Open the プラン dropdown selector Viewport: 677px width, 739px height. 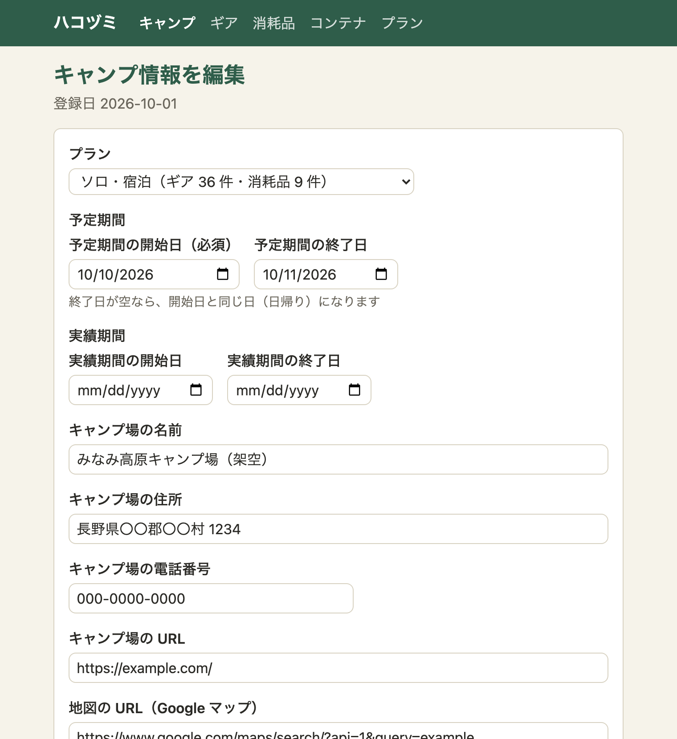coord(241,182)
